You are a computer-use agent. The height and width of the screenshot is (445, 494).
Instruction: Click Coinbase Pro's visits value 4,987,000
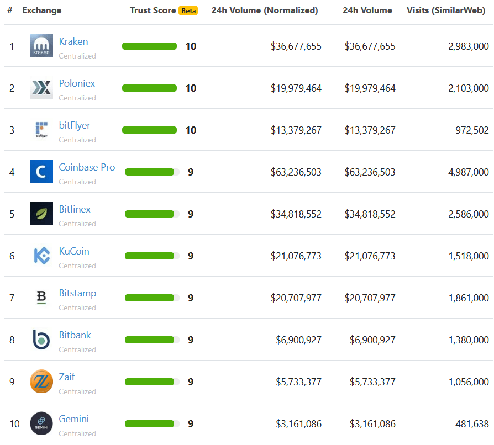(469, 172)
